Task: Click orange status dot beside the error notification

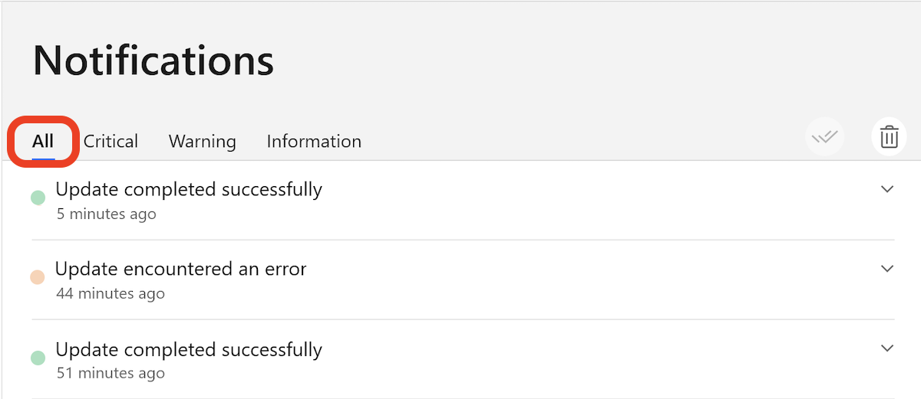Action: pos(37,277)
